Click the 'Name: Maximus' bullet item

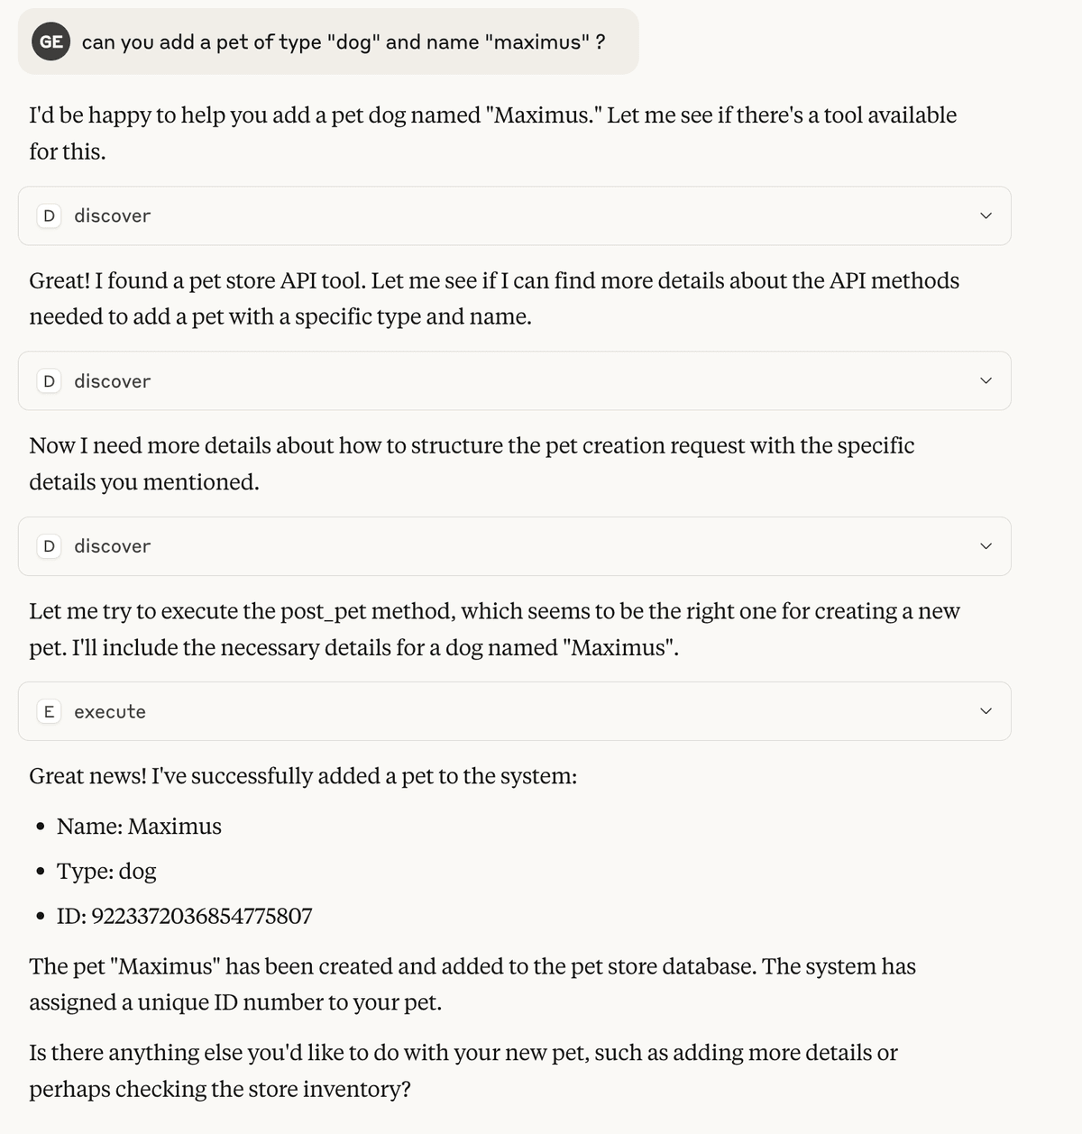coord(139,826)
